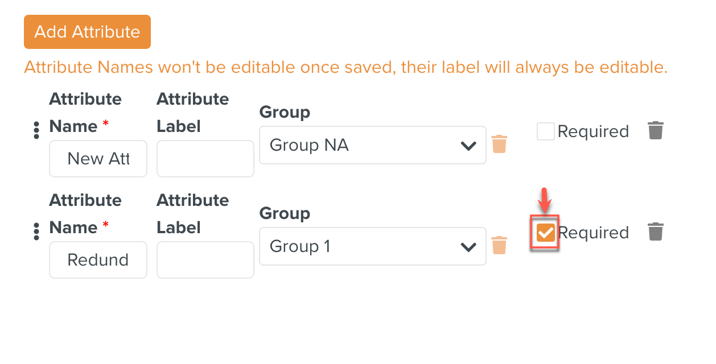Focus the New Att attribute name field
716x364 pixels.
(98, 159)
